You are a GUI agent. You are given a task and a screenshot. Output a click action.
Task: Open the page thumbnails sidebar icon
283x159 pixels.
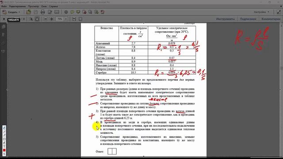pos(3,26)
